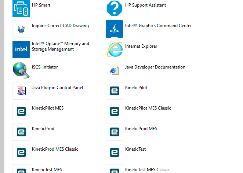Click the KineticTest MES label

(47, 170)
